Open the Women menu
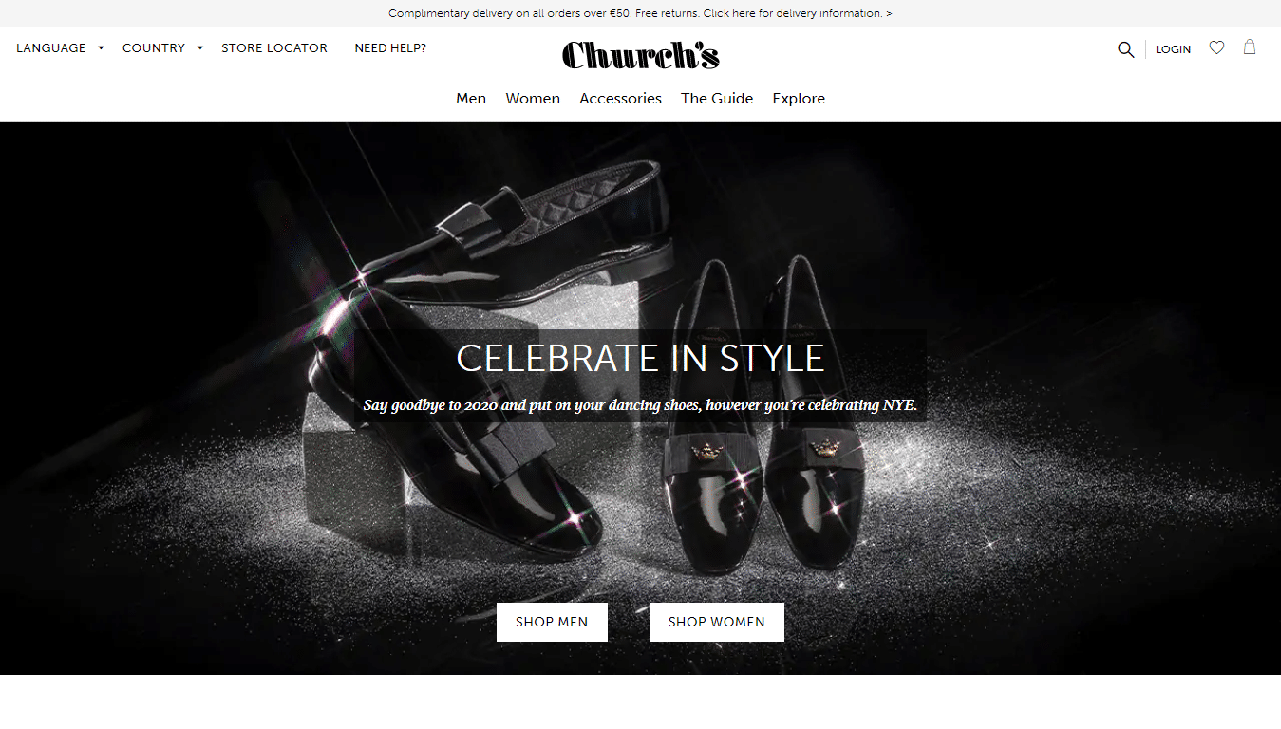The image size is (1281, 729). [533, 99]
